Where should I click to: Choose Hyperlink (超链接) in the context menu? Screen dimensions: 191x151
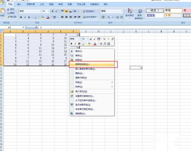coord(92,113)
